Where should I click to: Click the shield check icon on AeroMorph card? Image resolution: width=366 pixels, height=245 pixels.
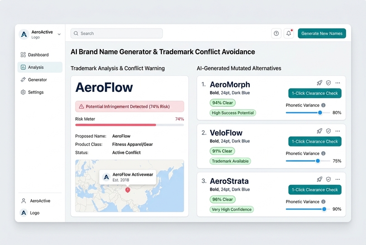[328, 83]
